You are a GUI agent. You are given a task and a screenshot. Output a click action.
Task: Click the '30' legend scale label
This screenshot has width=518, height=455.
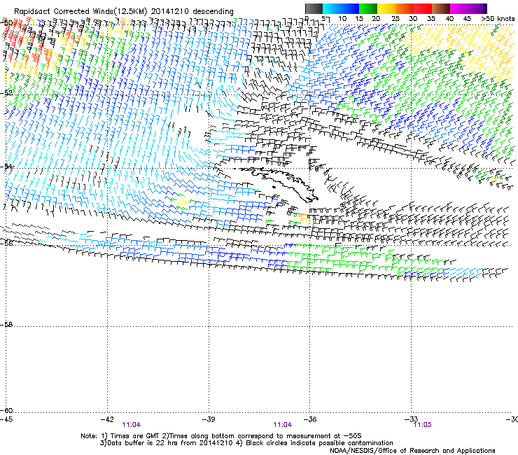tap(413, 18)
